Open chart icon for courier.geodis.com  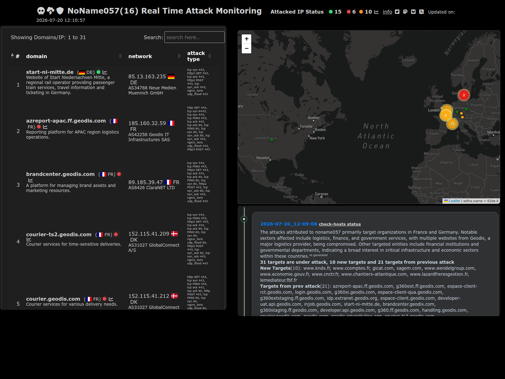point(111,299)
